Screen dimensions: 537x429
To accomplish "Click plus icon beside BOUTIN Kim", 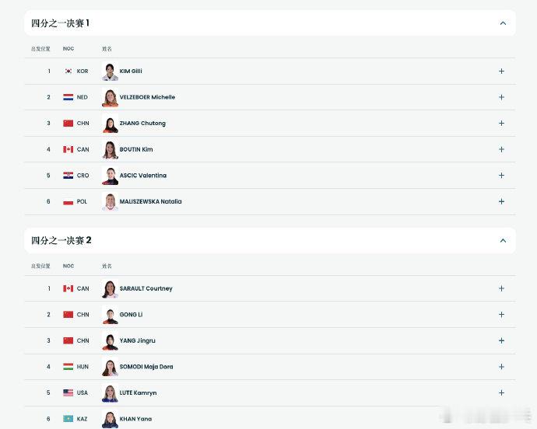I will pos(501,149).
